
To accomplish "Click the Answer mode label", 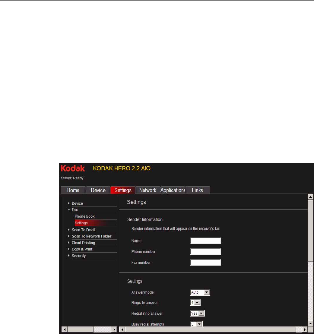I will (142, 292).
